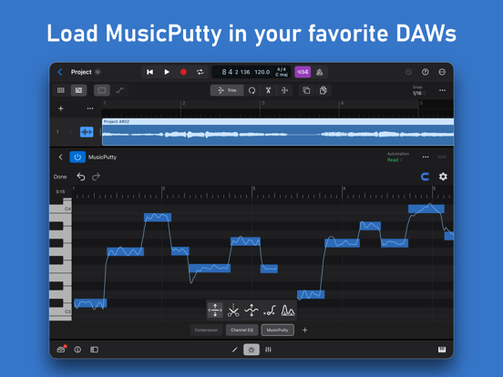Collapse plugin view with the back chevron

tap(61, 157)
